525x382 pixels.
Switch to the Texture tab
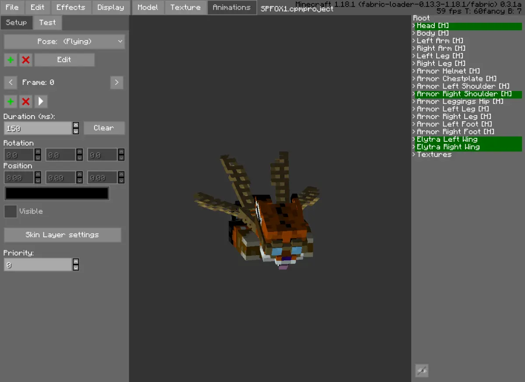click(185, 7)
